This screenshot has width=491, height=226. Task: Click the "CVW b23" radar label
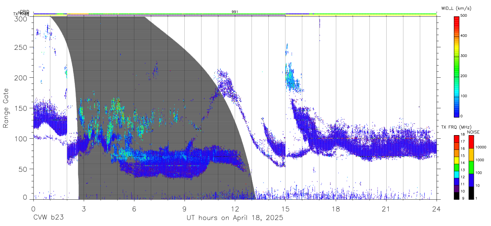[x=48, y=218]
